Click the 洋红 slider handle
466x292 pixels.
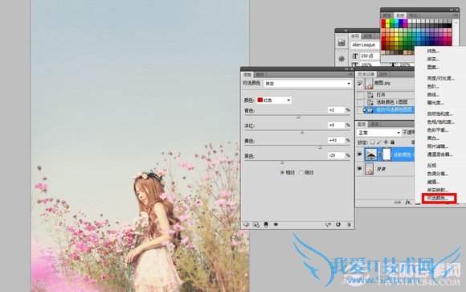(301, 132)
